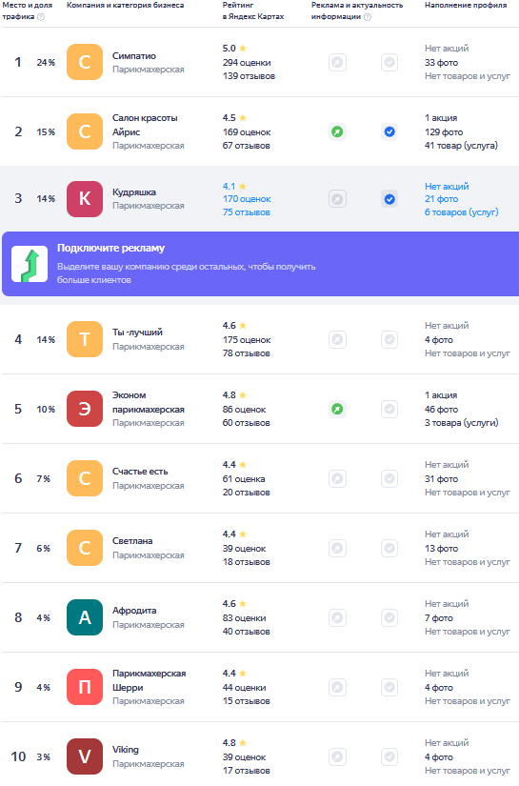The width and height of the screenshot is (519, 786).
Task: Click the teal 'А' avatar of Афродита
Action: (x=85, y=617)
